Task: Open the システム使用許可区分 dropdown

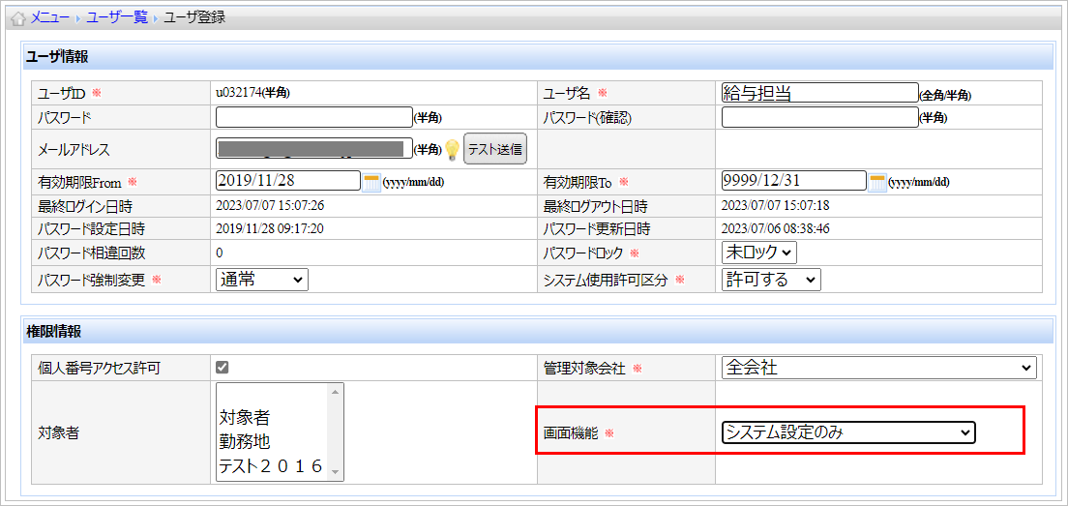Action: coord(771,280)
